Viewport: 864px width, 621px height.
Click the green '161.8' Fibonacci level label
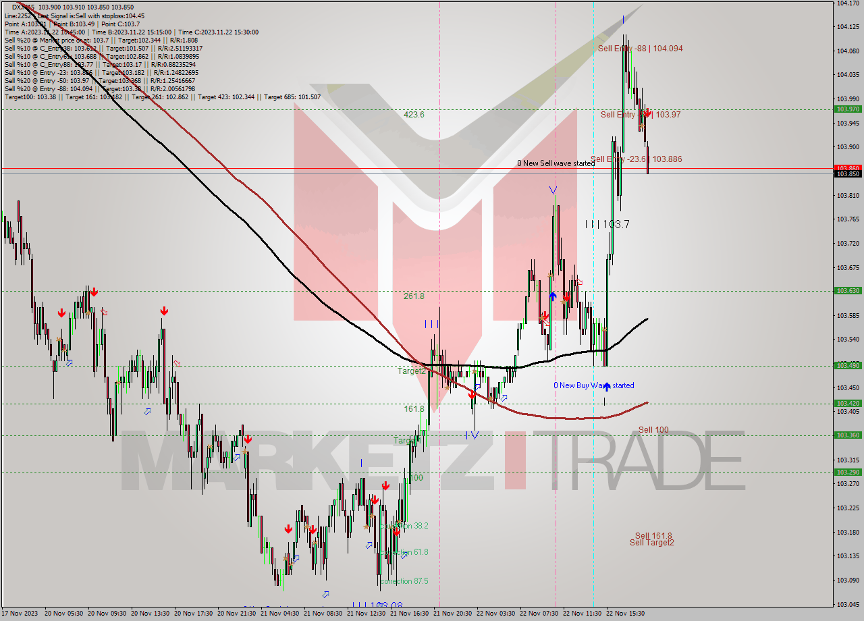point(414,409)
